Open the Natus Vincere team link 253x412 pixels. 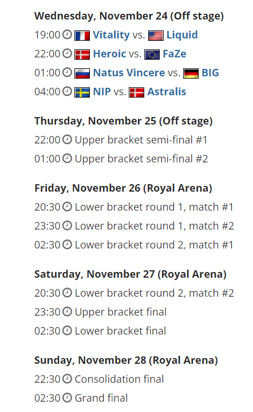[x=129, y=73]
